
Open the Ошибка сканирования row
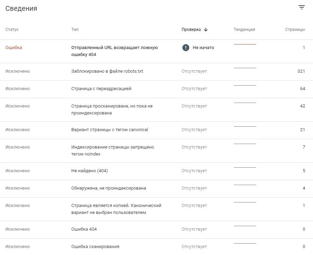[x=156, y=247]
